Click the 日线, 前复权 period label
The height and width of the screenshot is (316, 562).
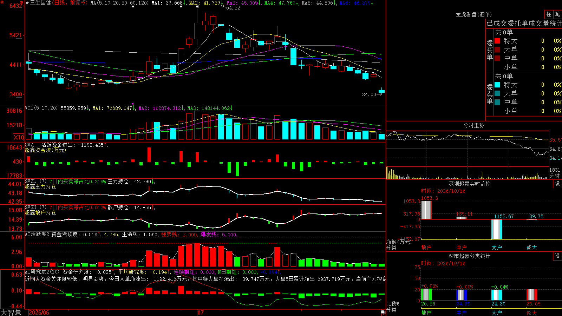tap(70, 3)
